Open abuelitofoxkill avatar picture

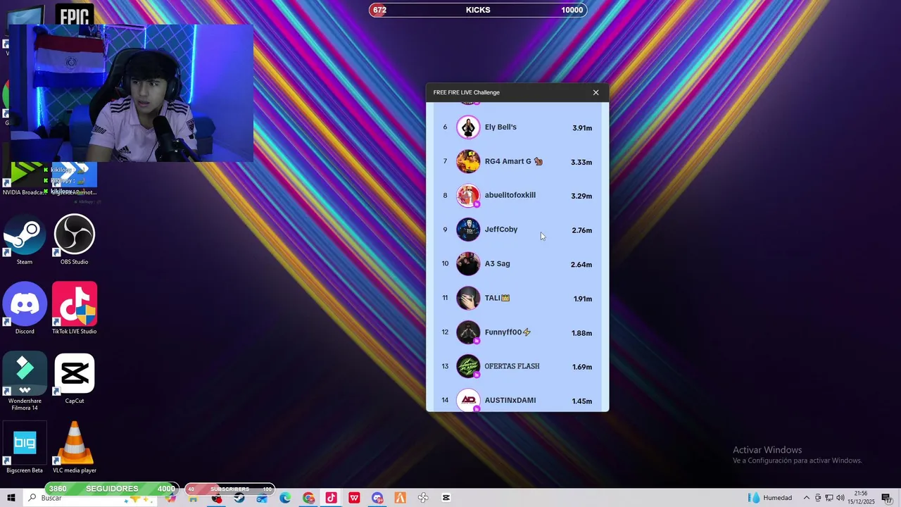click(x=468, y=196)
